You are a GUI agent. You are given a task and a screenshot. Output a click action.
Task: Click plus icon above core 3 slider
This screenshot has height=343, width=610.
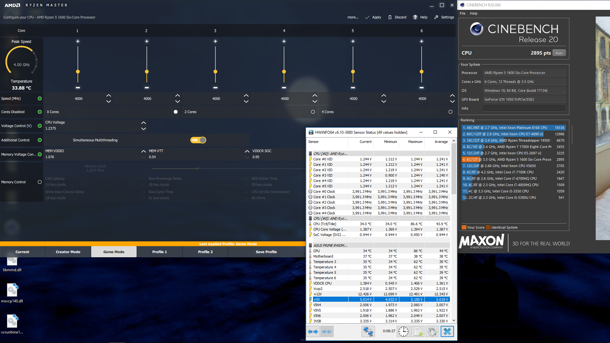215,41
